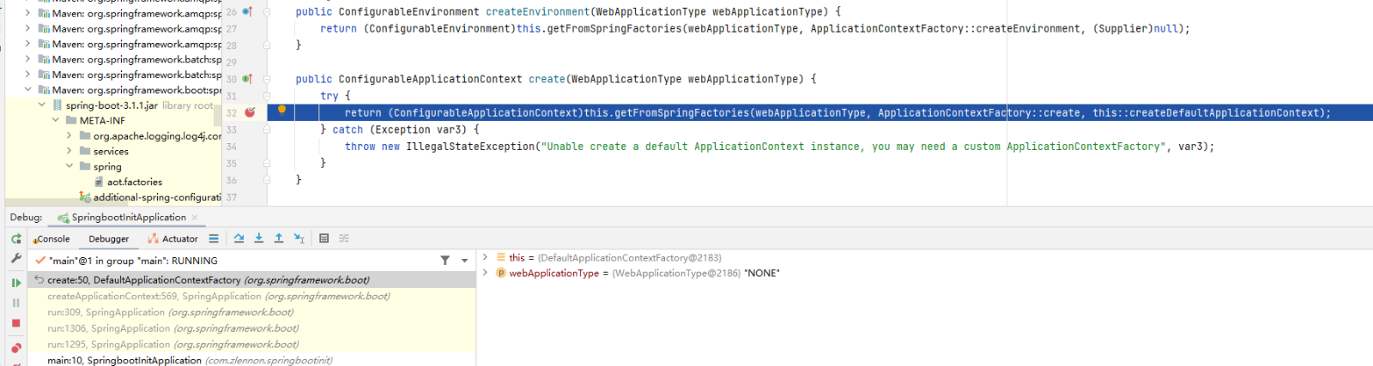Collapse the spring folder
1373x366 pixels.
pos(70,166)
